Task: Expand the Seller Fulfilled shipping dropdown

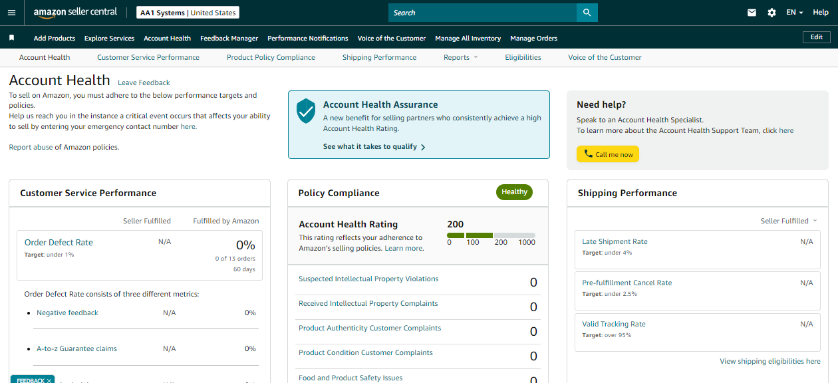Action: (x=789, y=221)
